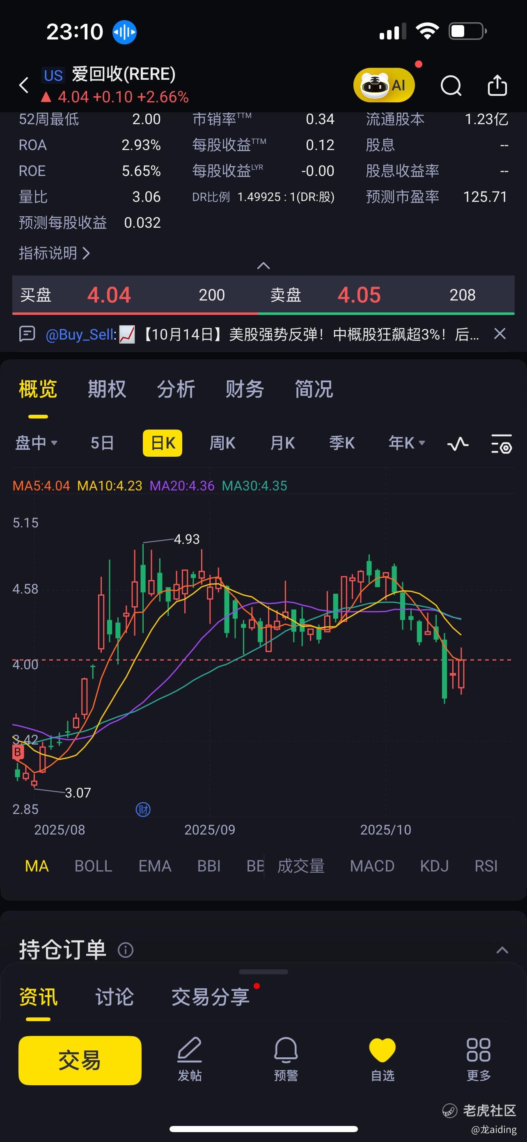Select the 周K weekly chart
Screen dimensions: 527x1142
click(x=222, y=443)
